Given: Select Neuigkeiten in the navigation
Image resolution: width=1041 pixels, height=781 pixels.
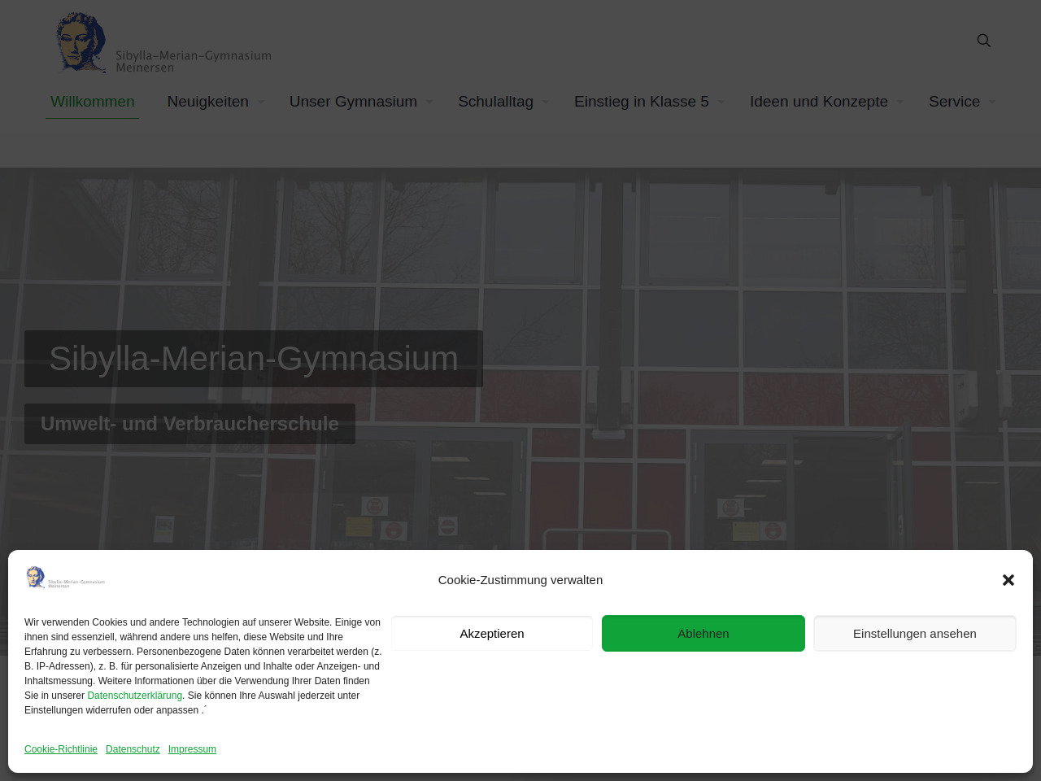Looking at the screenshot, I should [207, 102].
